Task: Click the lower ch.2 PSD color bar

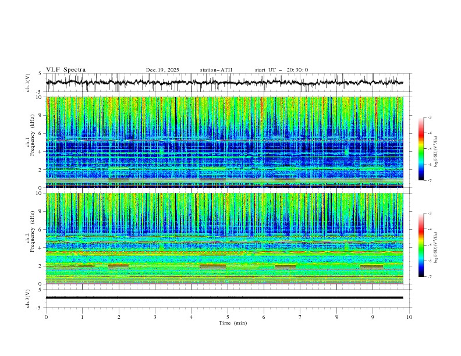Action: point(421,245)
